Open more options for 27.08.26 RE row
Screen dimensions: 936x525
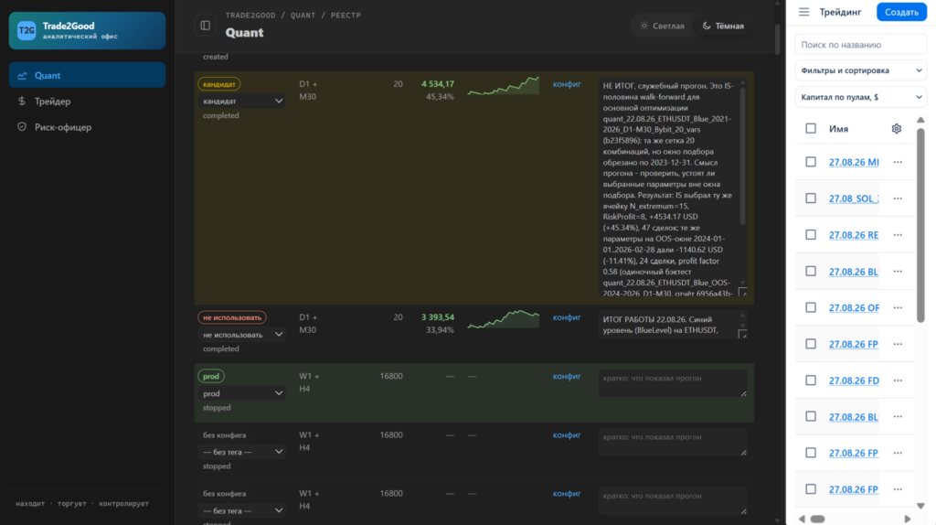click(898, 235)
